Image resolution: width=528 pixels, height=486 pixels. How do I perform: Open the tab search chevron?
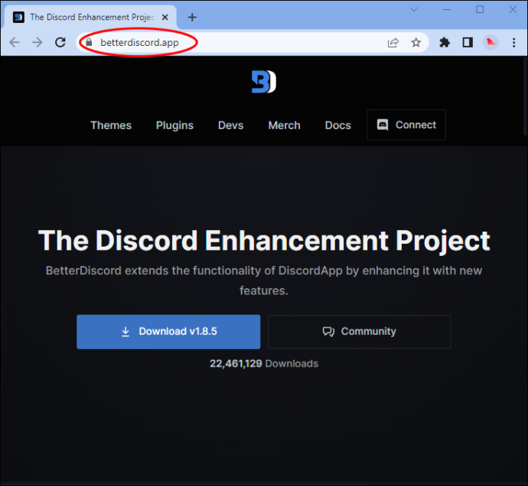414,9
